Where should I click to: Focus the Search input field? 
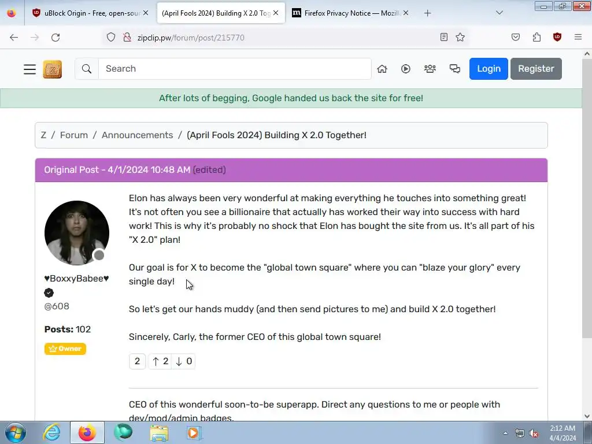point(235,69)
